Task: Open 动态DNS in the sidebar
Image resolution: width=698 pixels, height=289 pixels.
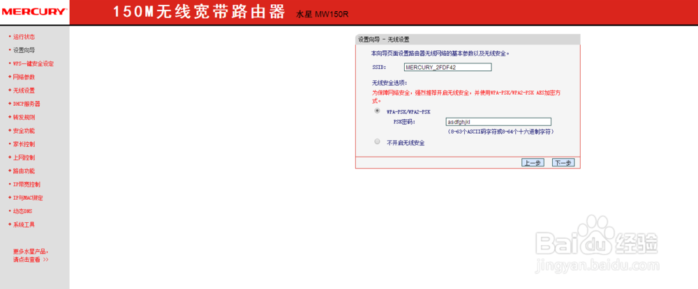Action: 22,211
